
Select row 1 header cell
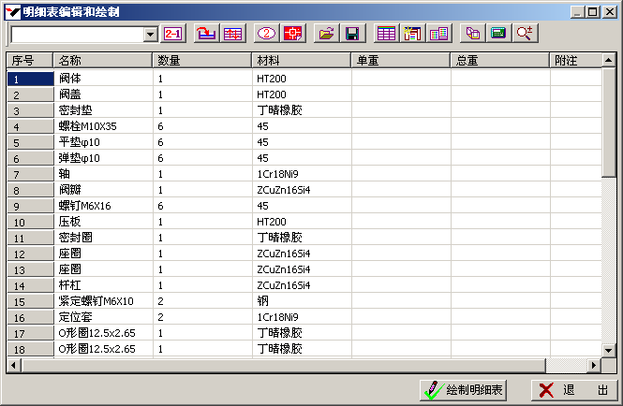(29, 79)
